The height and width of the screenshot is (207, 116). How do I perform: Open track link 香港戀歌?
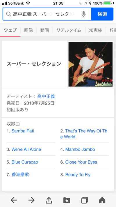(x=20, y=175)
